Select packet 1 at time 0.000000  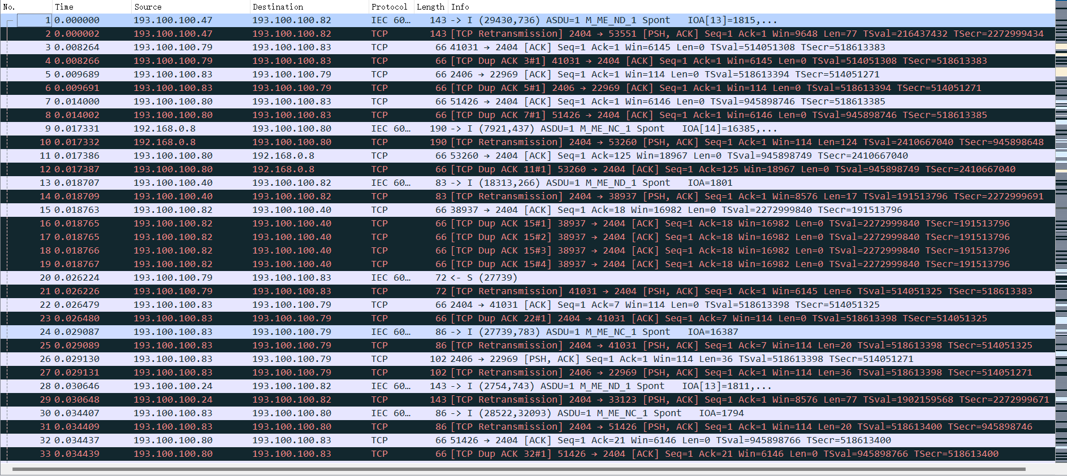[x=528, y=20]
